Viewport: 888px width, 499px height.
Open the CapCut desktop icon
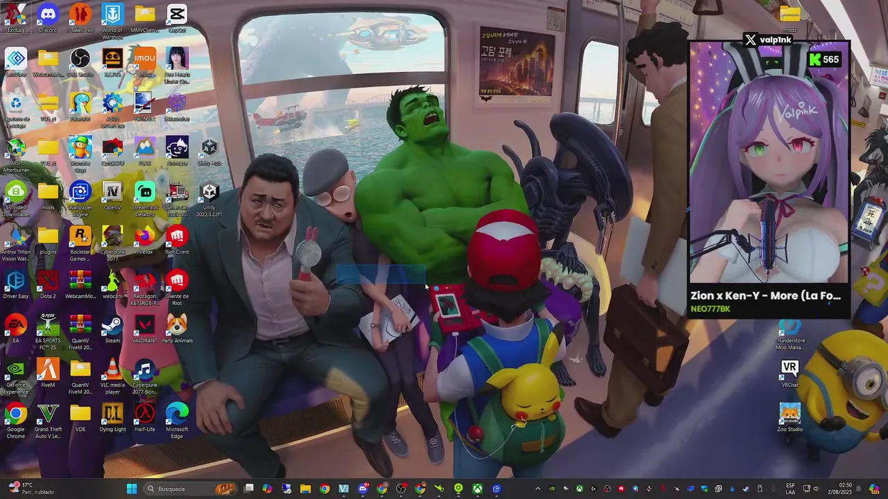177,18
